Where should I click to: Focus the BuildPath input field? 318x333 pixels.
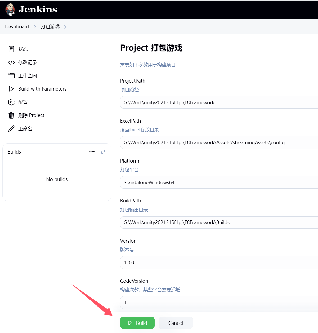tap(219, 222)
